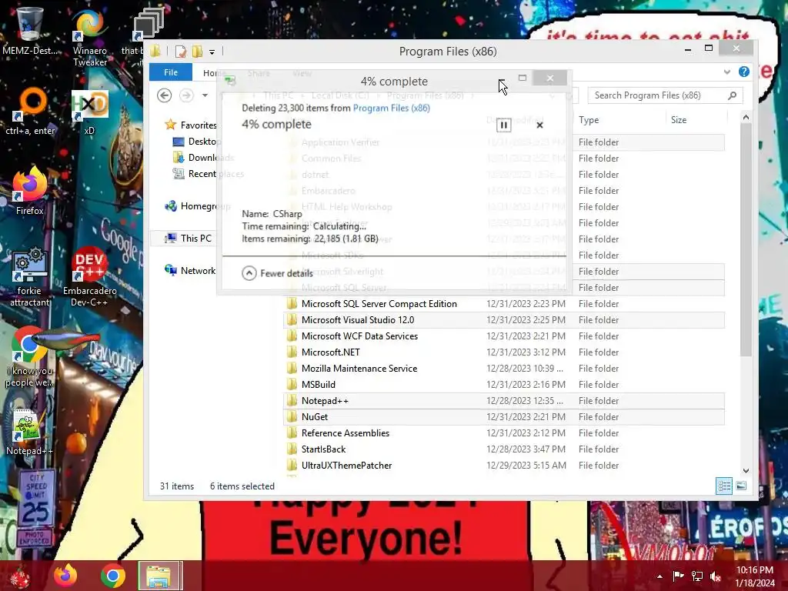Screen dimensions: 788x591
Task: Open the xD HxD desktop icon
Action: [89, 112]
